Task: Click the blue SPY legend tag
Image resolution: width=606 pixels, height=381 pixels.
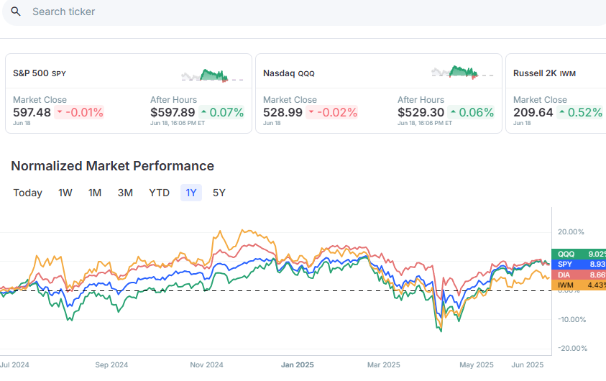Action: [579, 265]
